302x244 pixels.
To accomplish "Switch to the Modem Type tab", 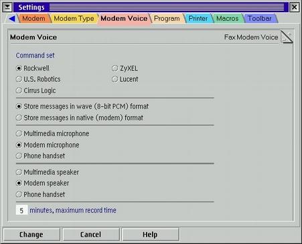I will 74,19.
